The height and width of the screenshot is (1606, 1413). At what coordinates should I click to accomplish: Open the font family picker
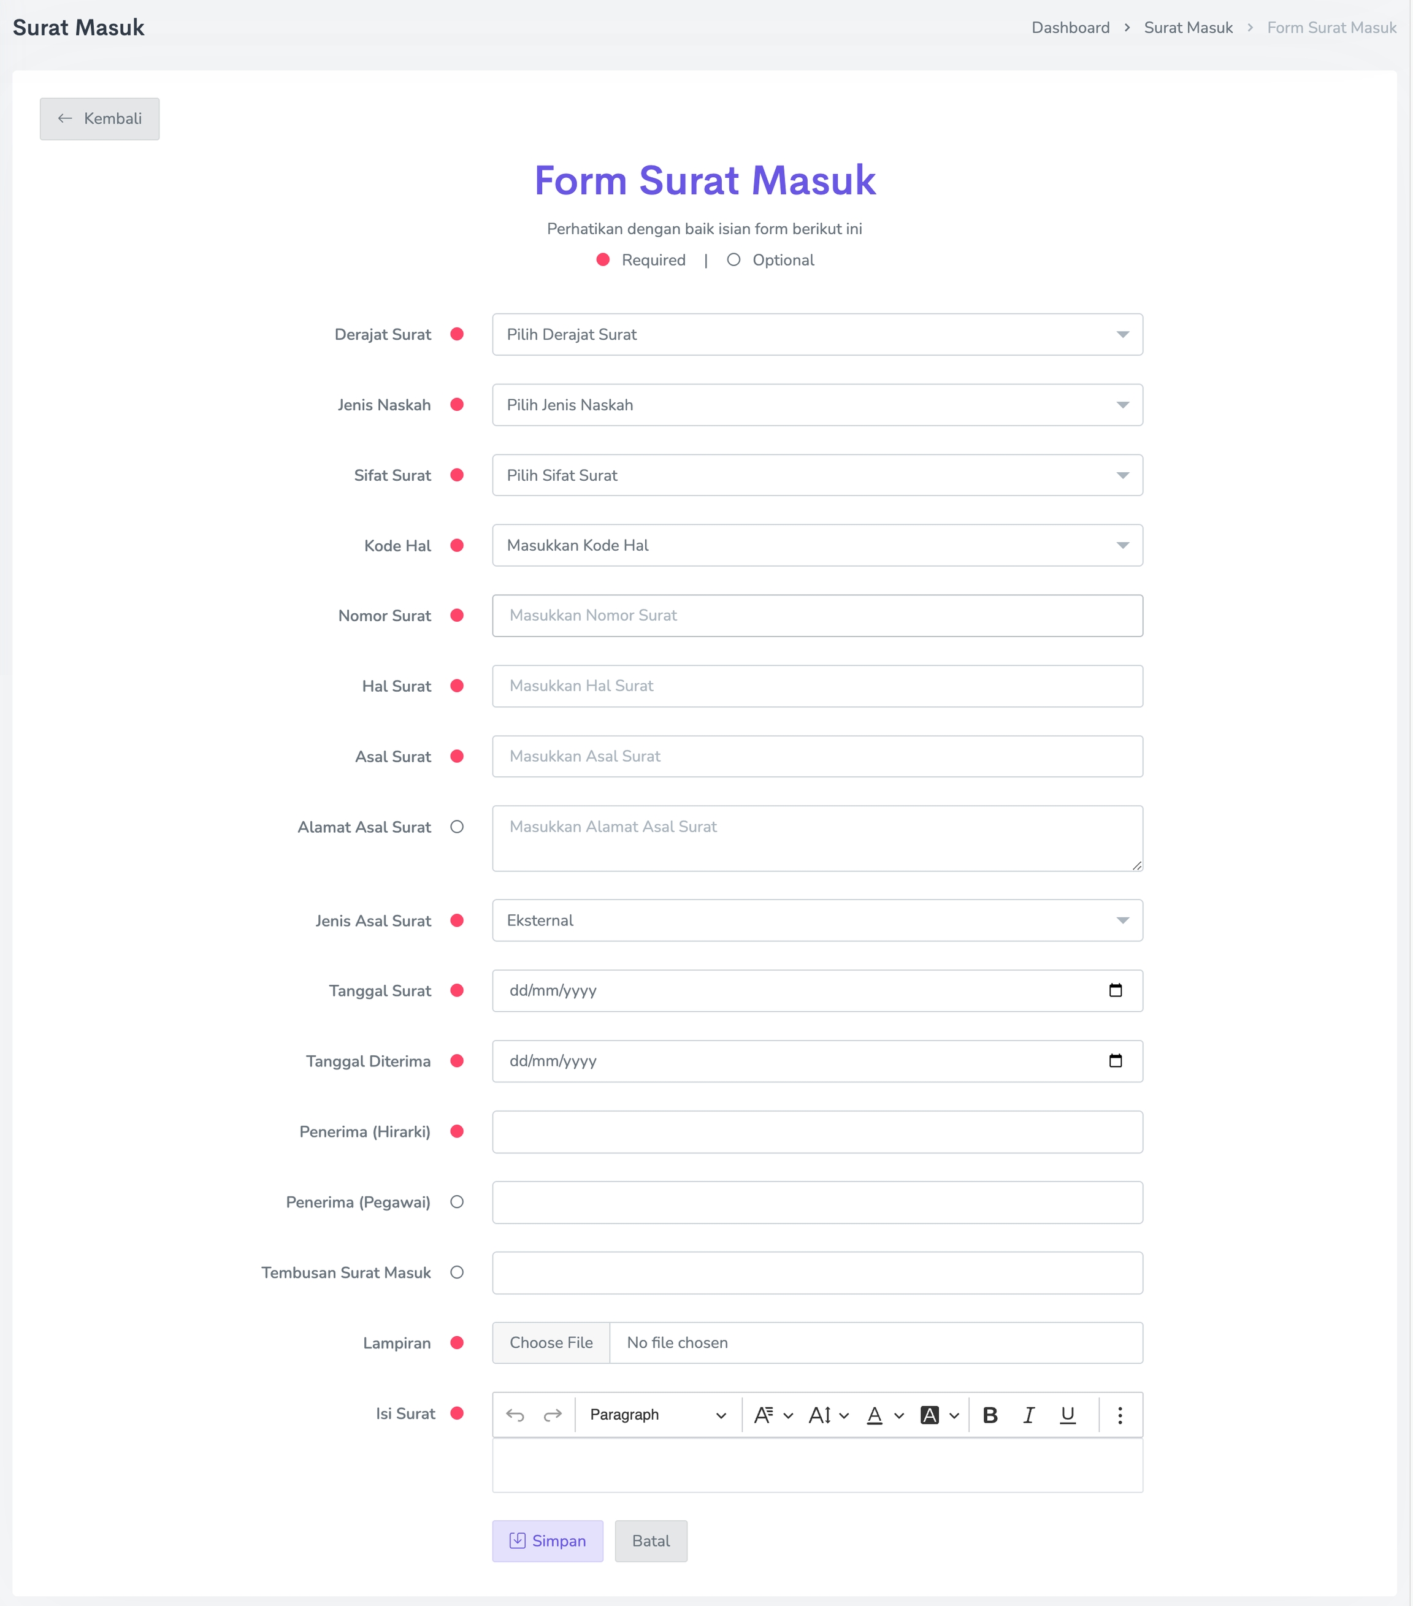773,1415
